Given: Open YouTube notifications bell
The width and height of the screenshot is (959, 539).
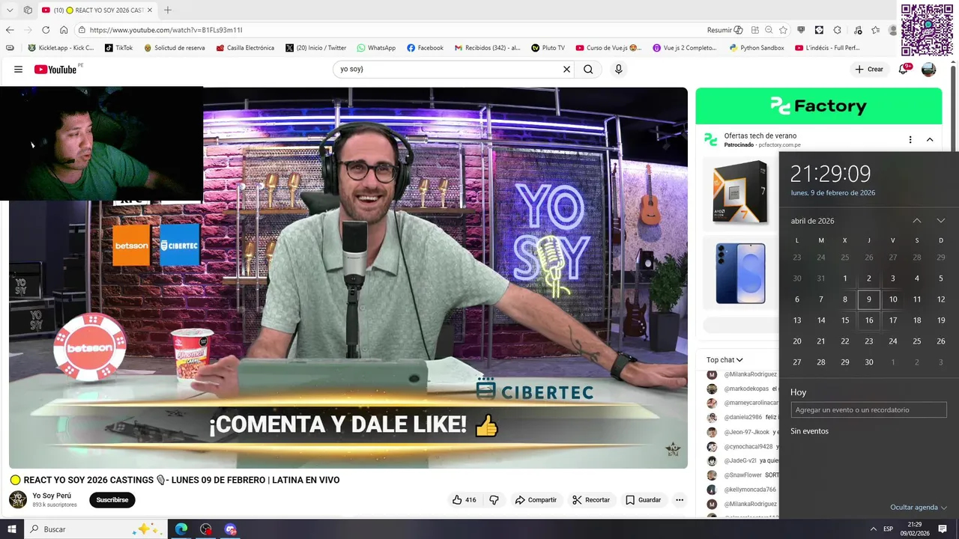Looking at the screenshot, I should [904, 69].
